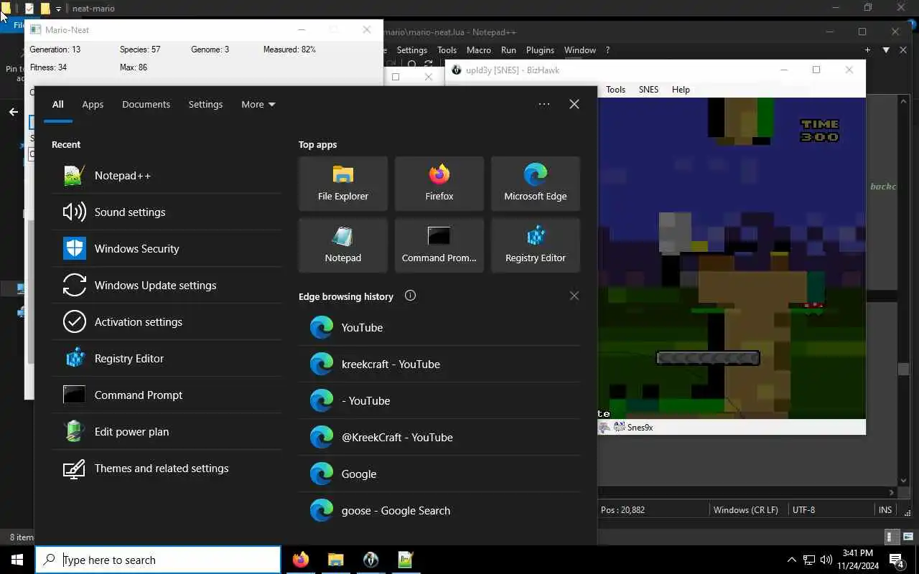919x574 pixels.
Task: Click Firefox icon in the taskbar
Action: 301,560
